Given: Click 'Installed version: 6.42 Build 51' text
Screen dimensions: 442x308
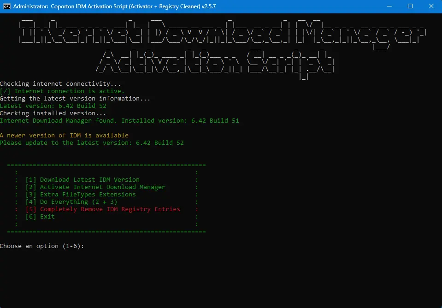Looking at the screenshot, I should tap(180, 120).
